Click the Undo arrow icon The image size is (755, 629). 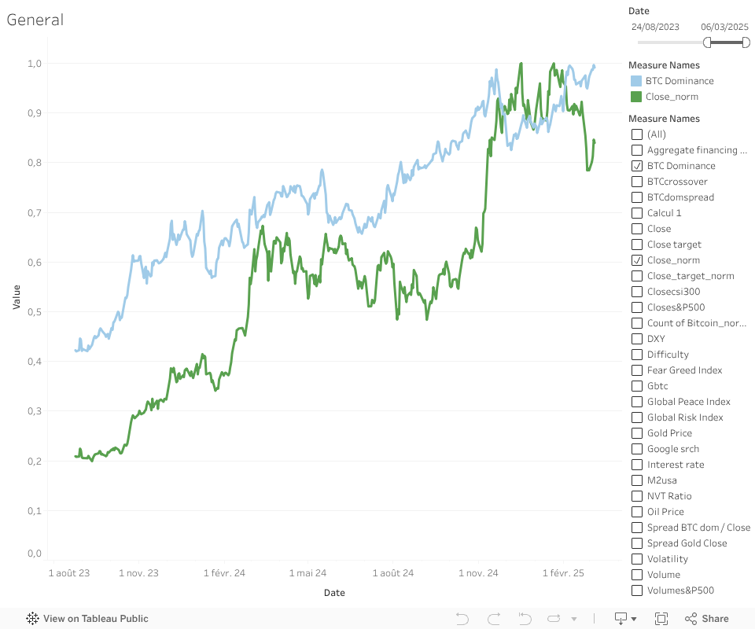[x=462, y=619]
